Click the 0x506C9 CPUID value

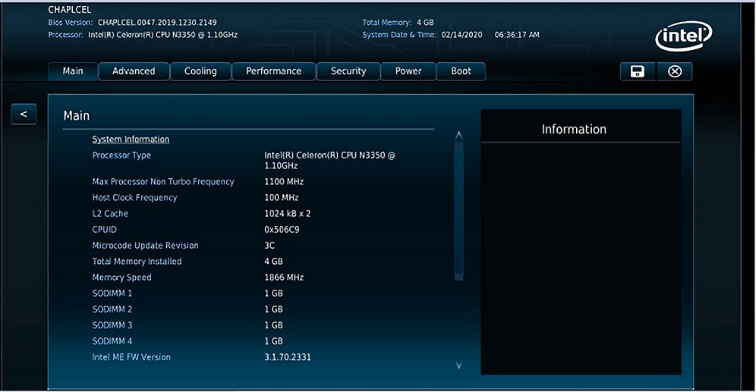282,229
